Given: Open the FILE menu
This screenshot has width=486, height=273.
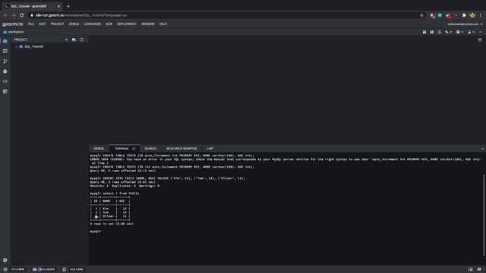Looking at the screenshot, I should [31, 24].
